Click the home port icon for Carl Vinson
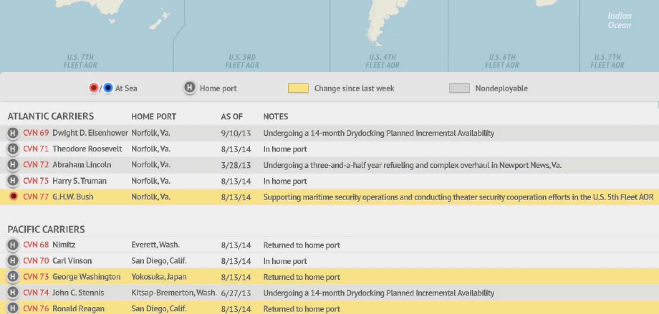The height and width of the screenshot is (314, 659). [x=13, y=261]
